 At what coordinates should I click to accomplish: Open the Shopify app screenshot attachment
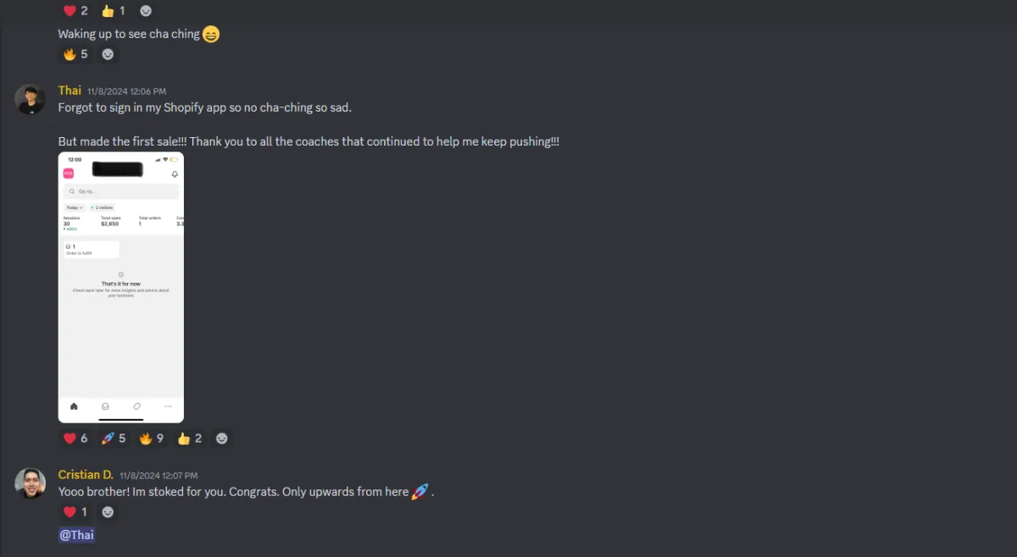(121, 287)
